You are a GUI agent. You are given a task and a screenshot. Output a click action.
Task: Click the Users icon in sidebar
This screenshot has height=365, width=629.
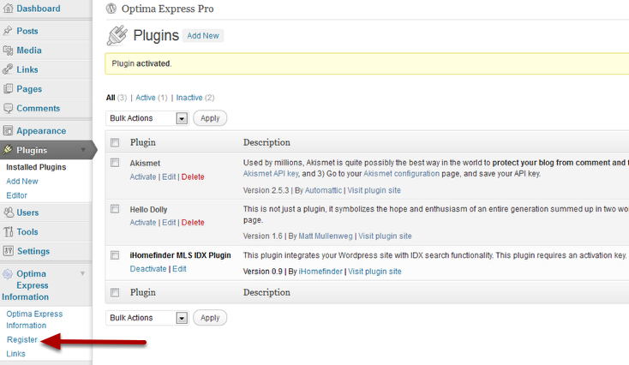tap(8, 212)
